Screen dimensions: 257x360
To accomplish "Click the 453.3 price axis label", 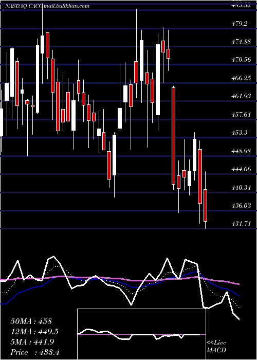I will click(239, 133).
